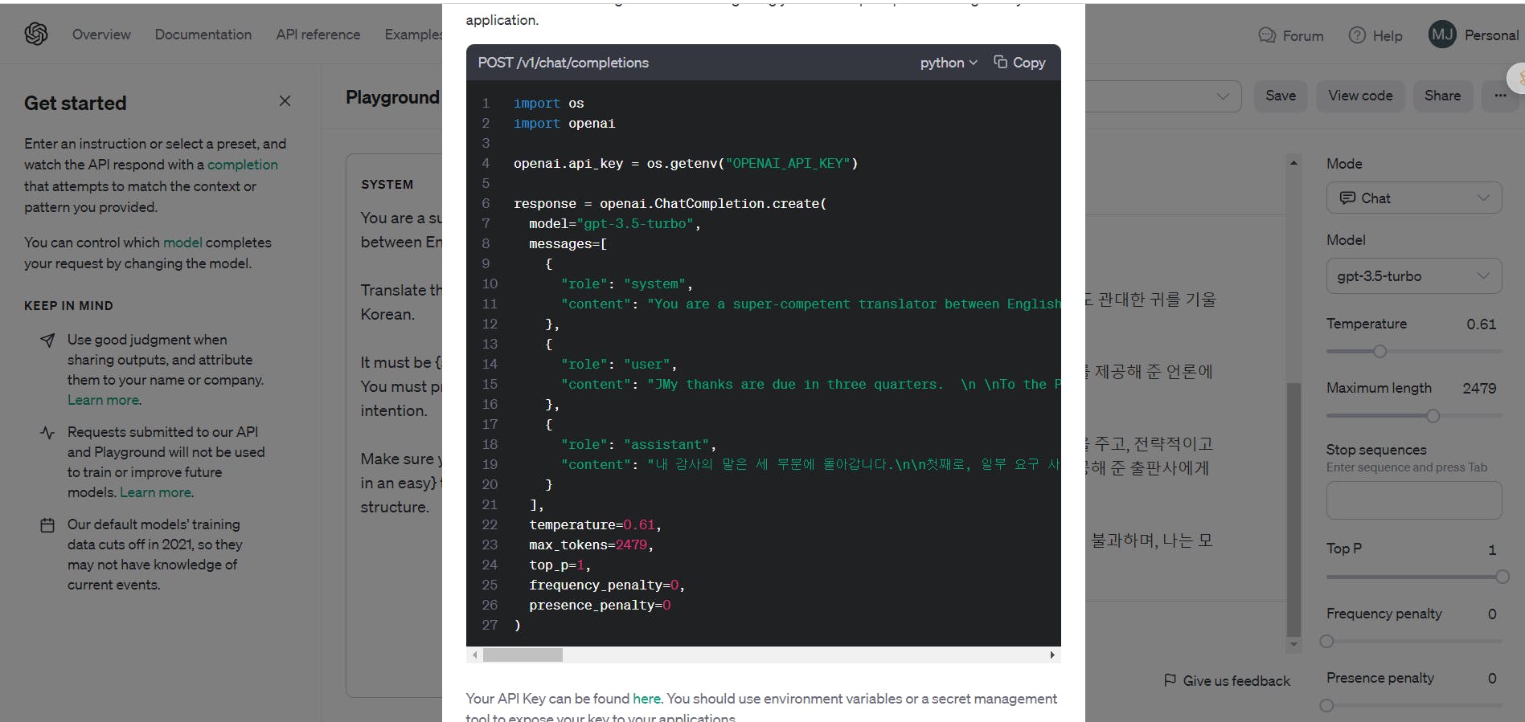
Task: Click the OpenAI logo icon
Action: coord(36,34)
